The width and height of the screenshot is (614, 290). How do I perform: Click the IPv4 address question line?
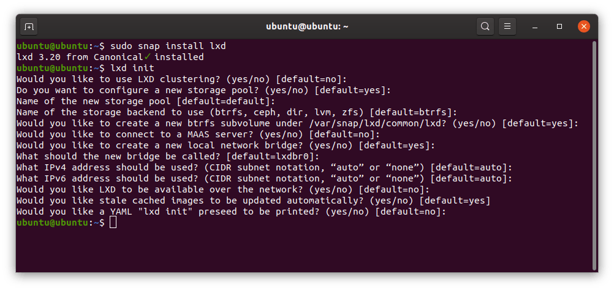tap(264, 167)
